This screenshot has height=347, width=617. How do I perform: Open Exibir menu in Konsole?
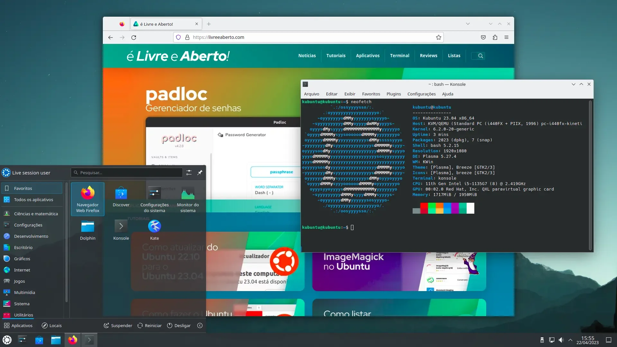(350, 94)
